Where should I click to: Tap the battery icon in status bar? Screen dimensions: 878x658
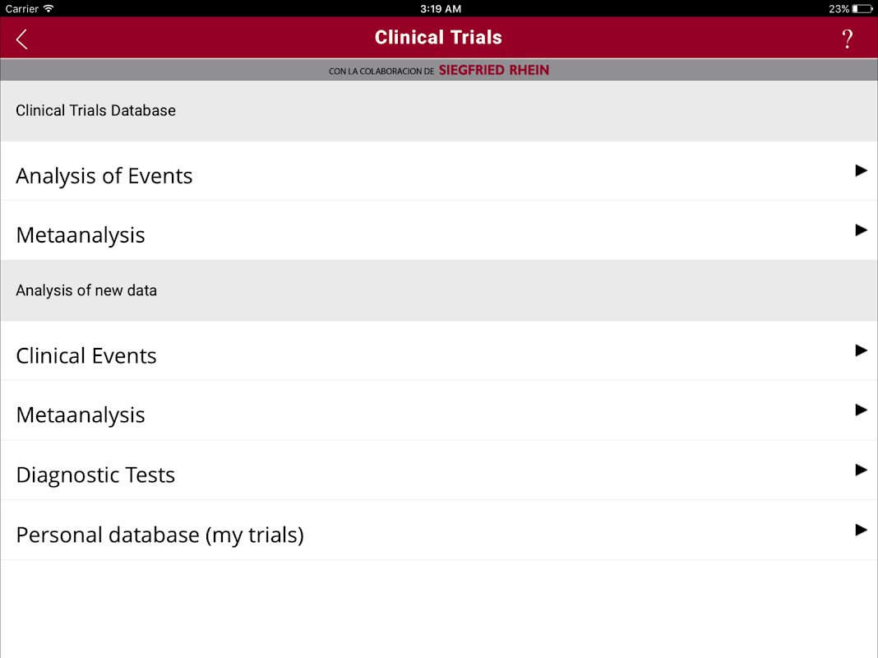862,8
